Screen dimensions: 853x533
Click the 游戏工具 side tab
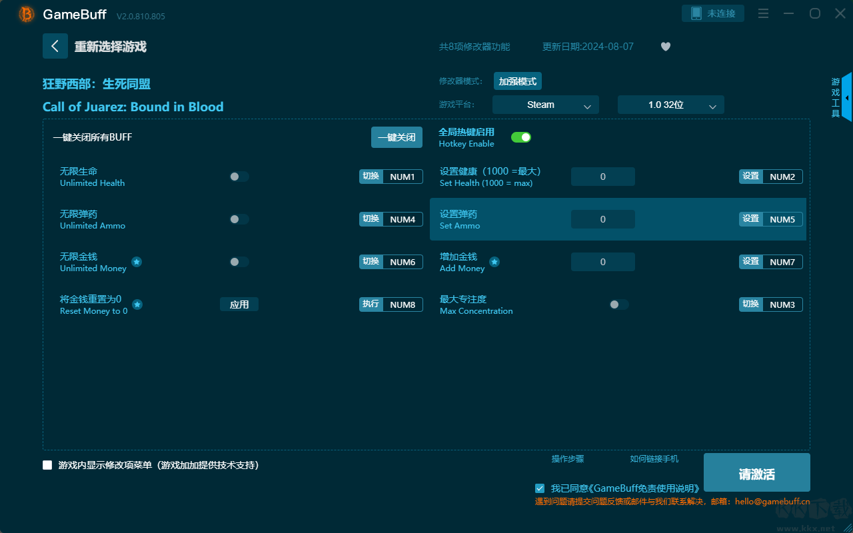[x=836, y=97]
